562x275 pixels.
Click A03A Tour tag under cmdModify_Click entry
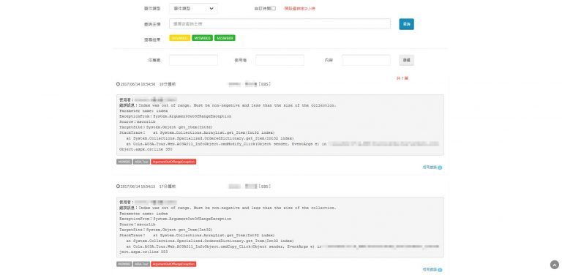(x=141, y=162)
